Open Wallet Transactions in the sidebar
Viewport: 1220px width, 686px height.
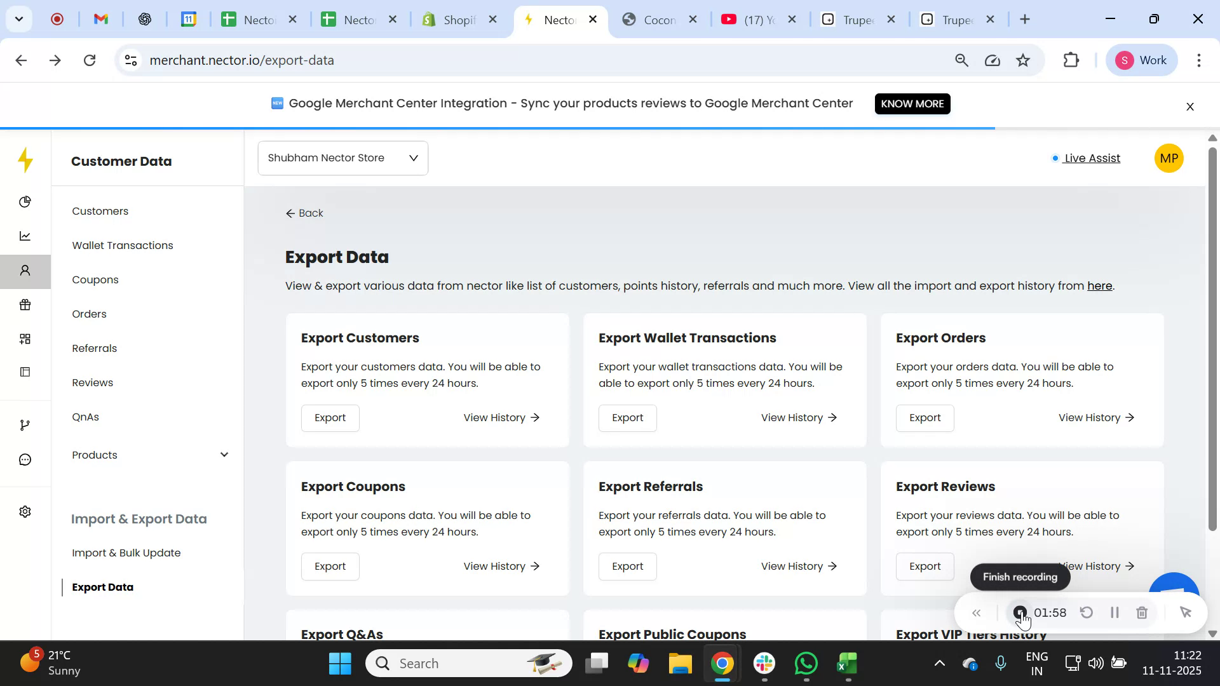pyautogui.click(x=123, y=246)
